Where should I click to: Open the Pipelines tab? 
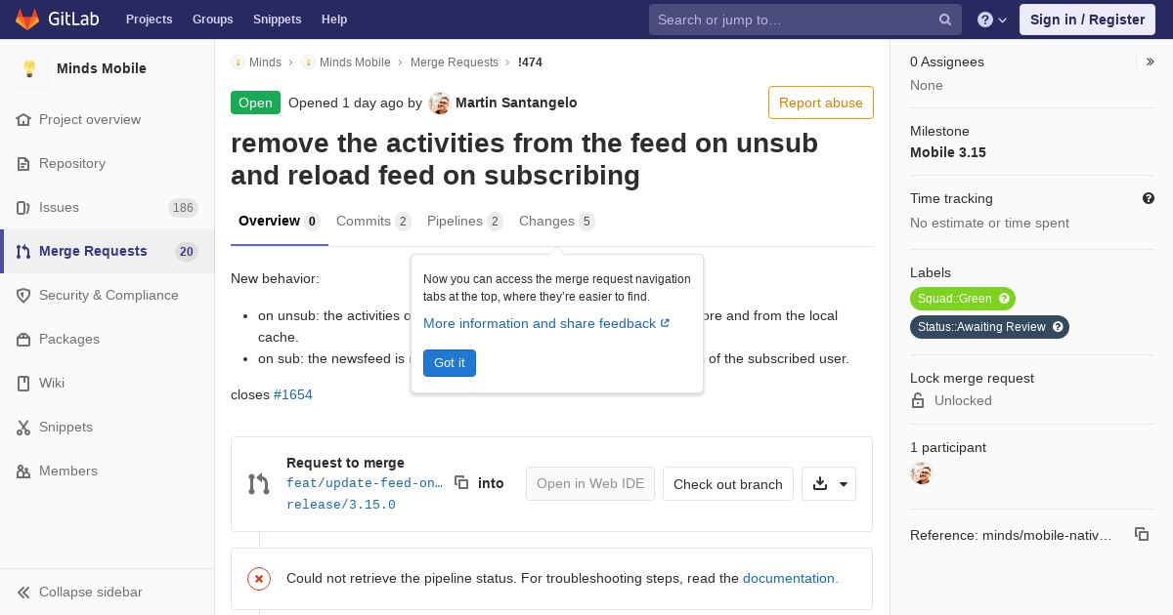tap(465, 222)
